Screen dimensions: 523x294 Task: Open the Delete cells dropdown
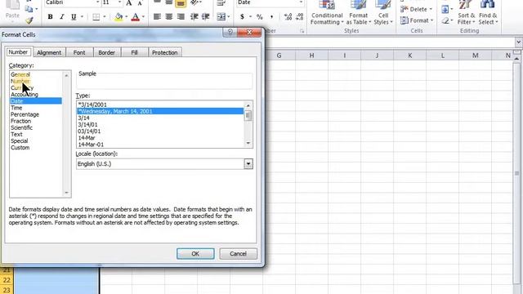coord(416,9)
